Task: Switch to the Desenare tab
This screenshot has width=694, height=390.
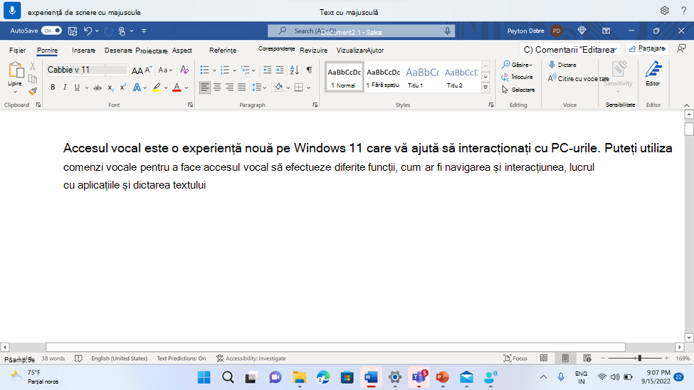Action: [118, 50]
